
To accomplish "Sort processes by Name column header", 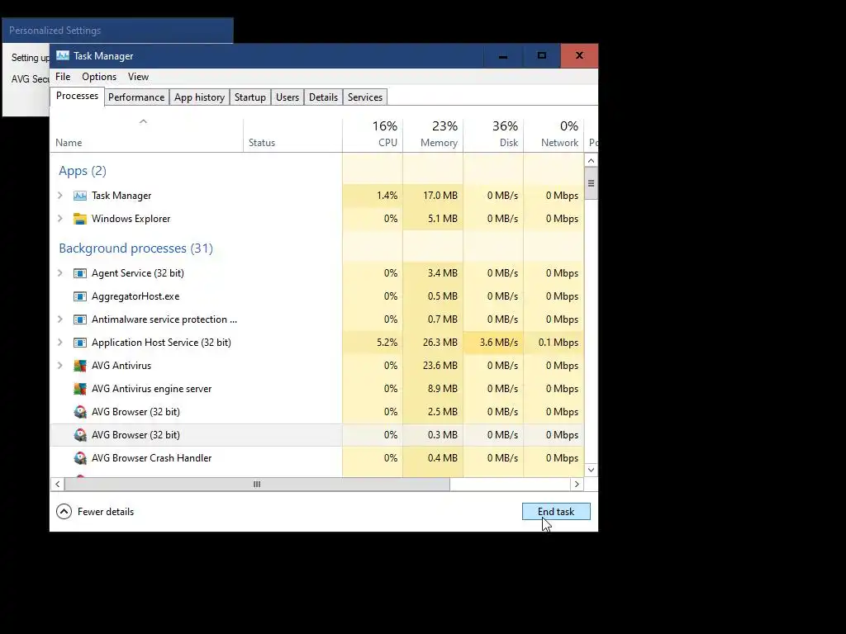I will (x=146, y=135).
